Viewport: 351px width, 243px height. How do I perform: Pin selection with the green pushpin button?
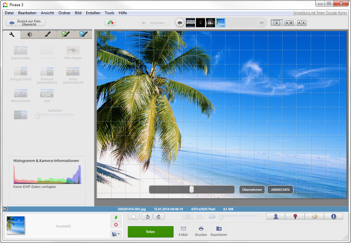pos(116,217)
